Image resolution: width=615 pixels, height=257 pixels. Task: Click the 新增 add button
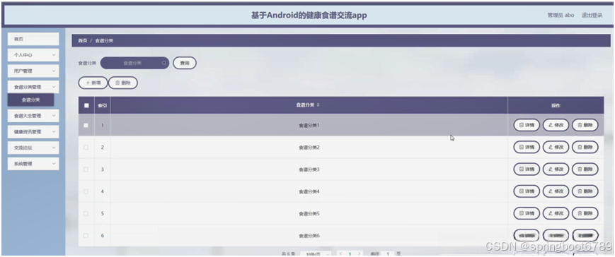[x=93, y=83]
